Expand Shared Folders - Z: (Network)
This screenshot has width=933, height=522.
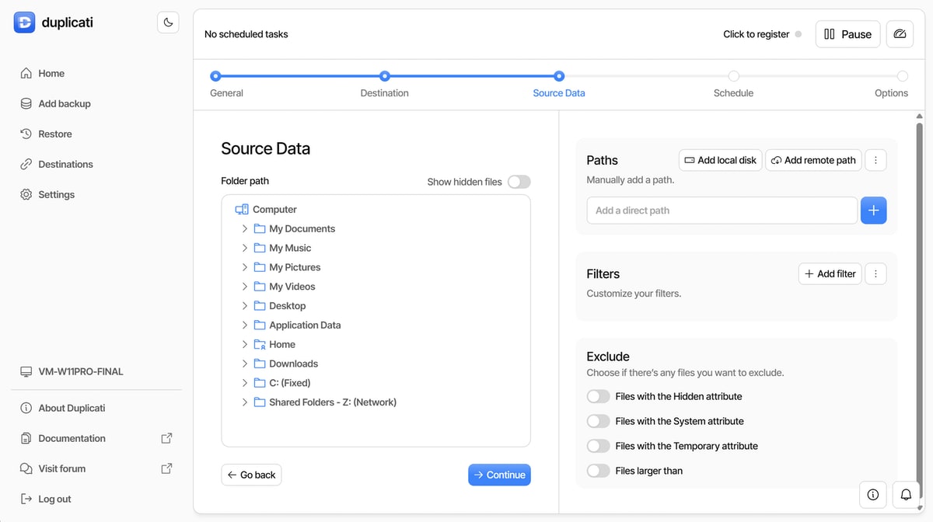pyautogui.click(x=244, y=402)
